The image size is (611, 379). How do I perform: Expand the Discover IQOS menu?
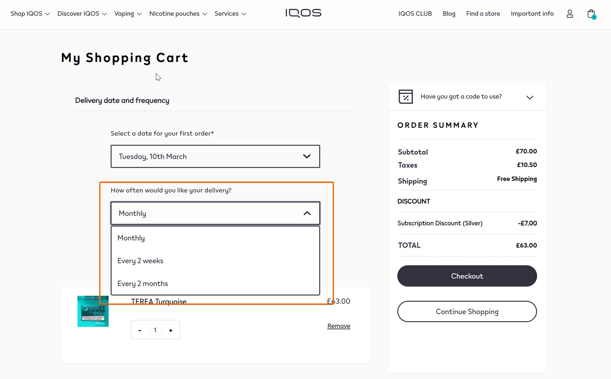point(82,14)
